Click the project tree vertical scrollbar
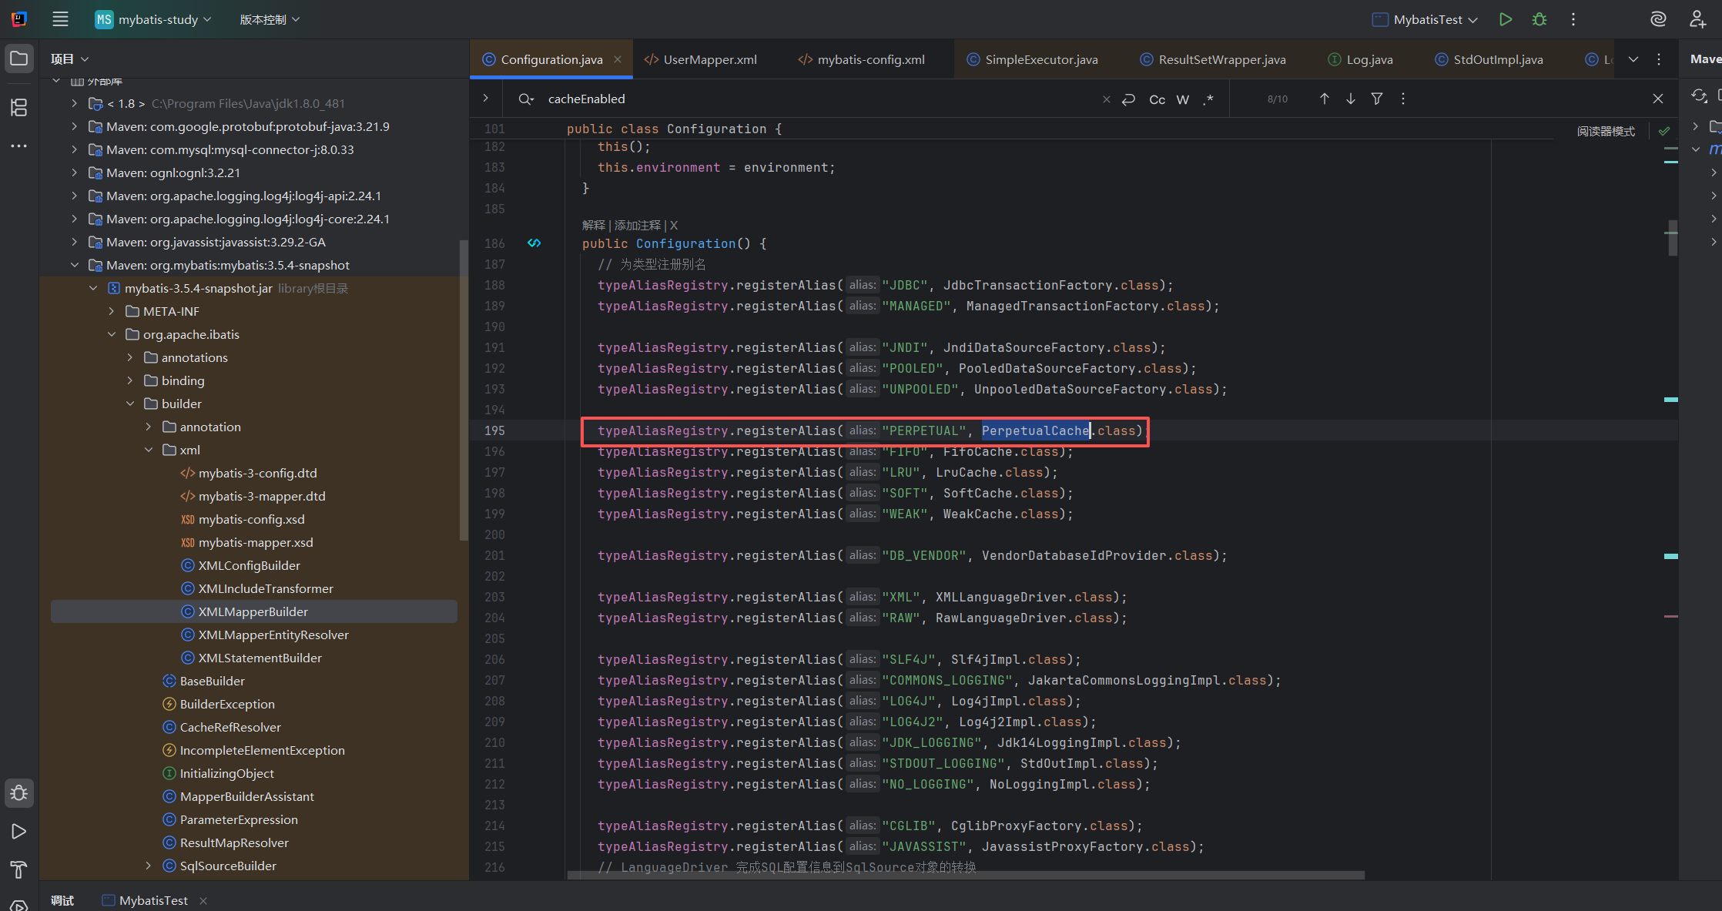This screenshot has width=1722, height=911. click(464, 390)
